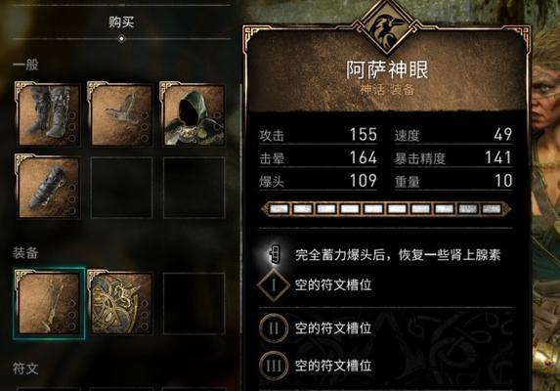Click the 阿萨神眼 item title
Image resolution: width=560 pixels, height=391 pixels.
coord(387,69)
